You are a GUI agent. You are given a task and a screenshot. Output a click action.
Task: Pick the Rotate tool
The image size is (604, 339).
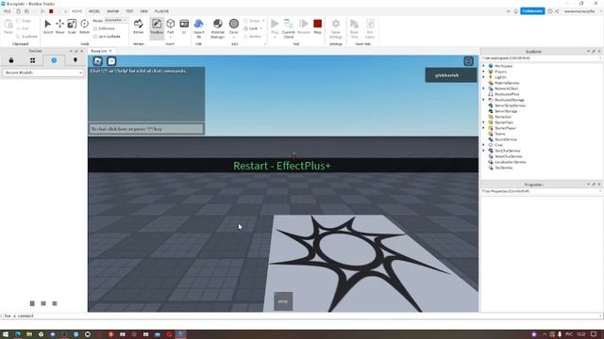[x=84, y=26]
